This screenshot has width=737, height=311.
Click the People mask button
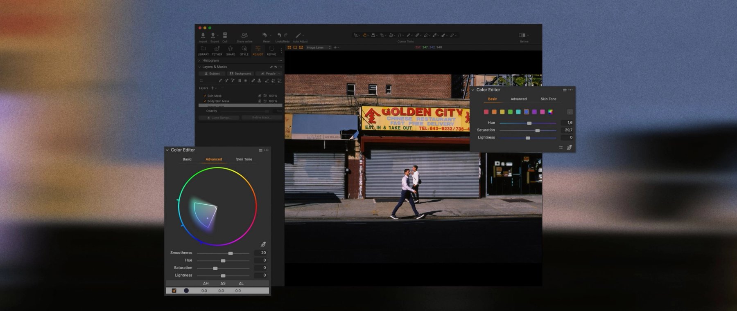click(x=269, y=74)
